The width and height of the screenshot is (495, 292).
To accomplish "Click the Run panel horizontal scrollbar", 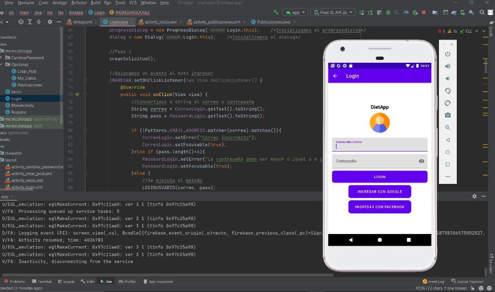I will pyautogui.click(x=167, y=275).
